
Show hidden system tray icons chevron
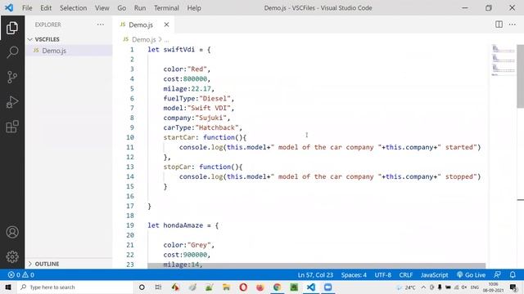tap(423, 287)
